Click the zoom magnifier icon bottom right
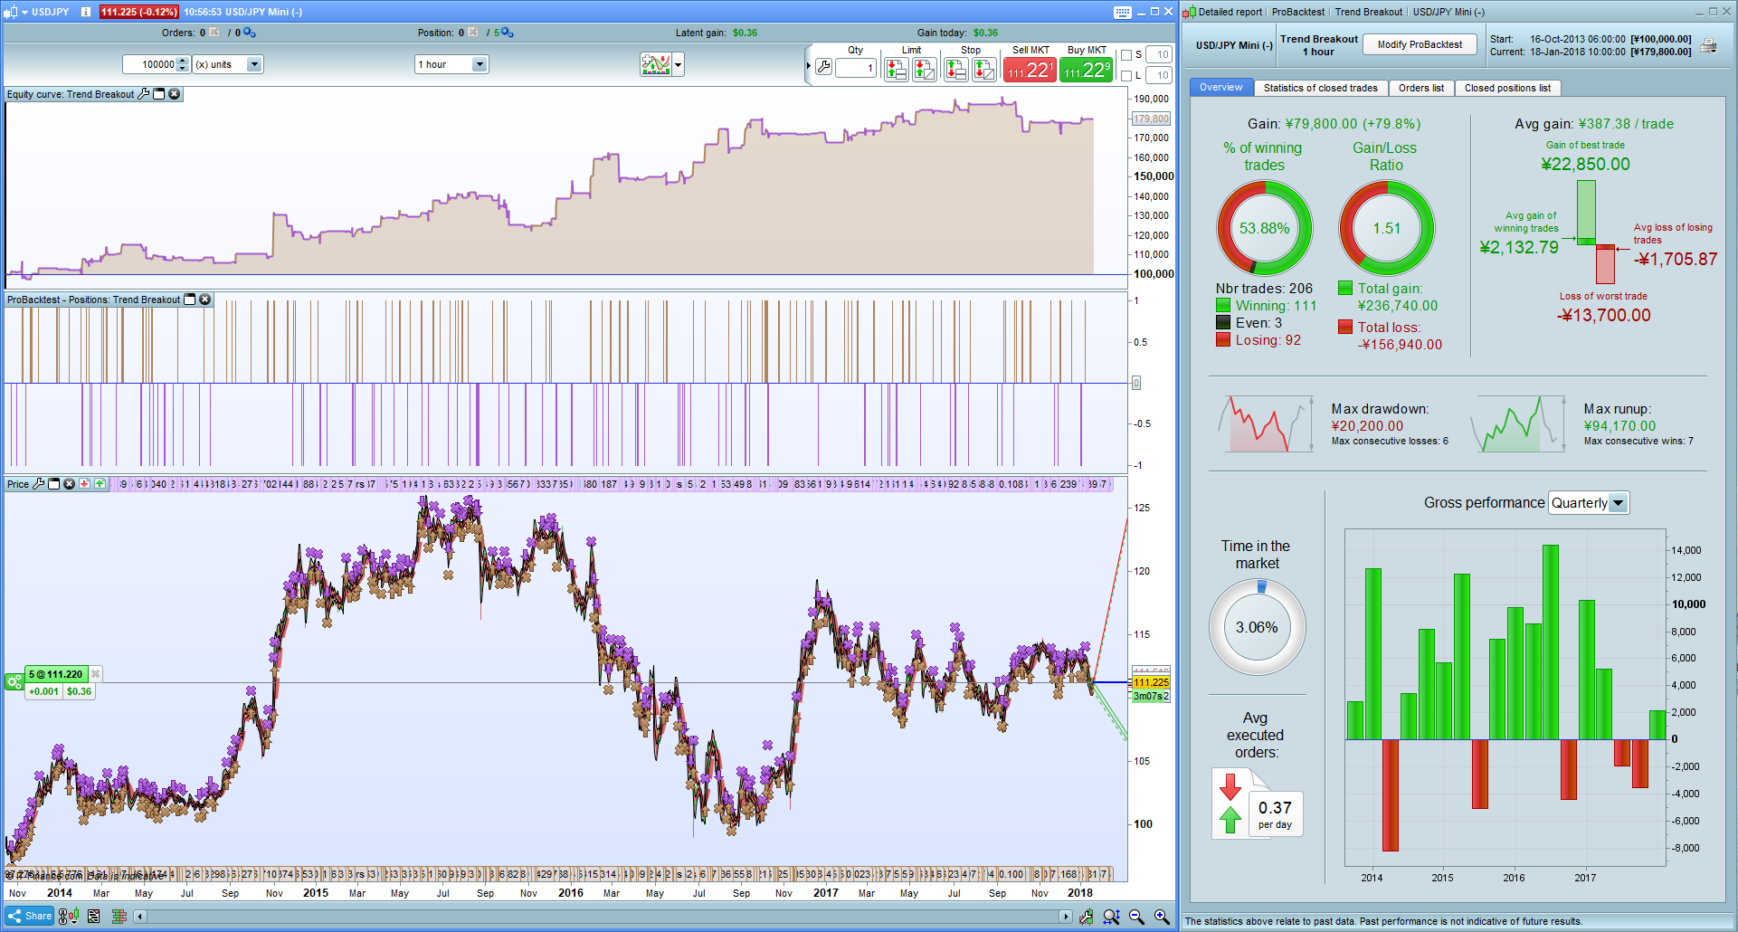1738x932 pixels. [1111, 916]
